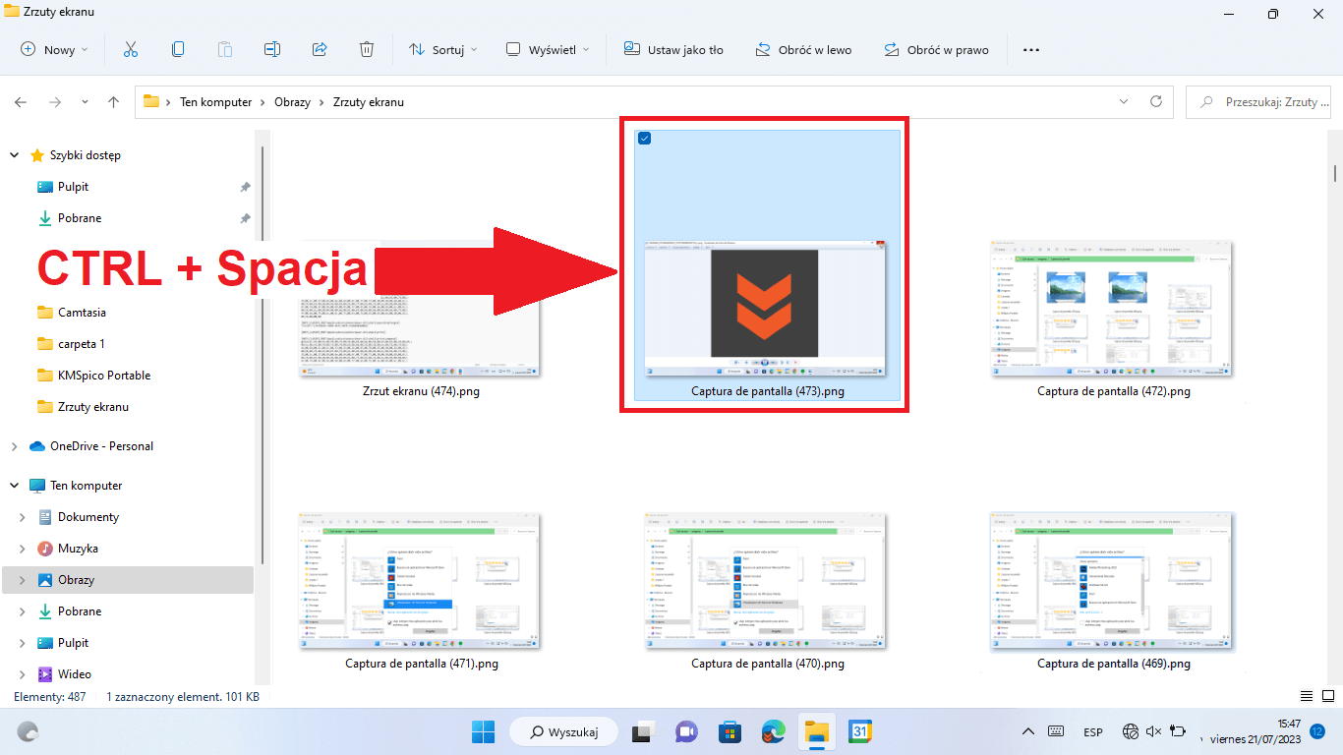
Task: Click Ten komputer in address breadcrumb
Action: coord(215,102)
